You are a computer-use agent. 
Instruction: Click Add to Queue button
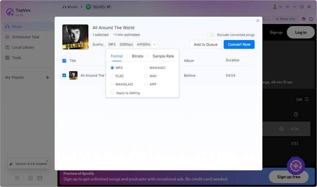click(x=206, y=44)
